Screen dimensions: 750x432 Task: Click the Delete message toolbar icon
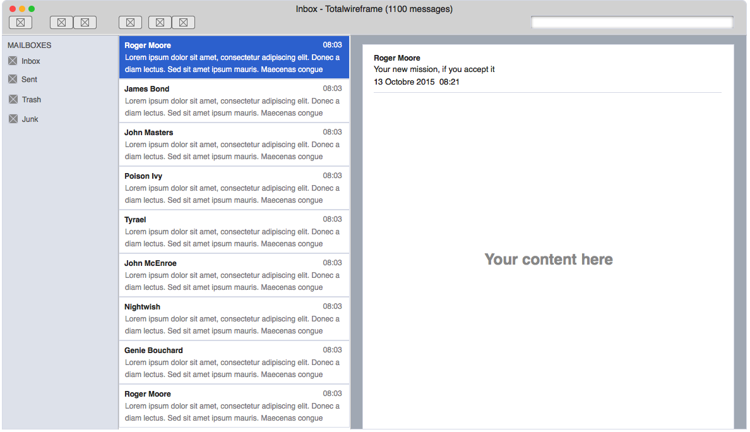click(x=61, y=22)
